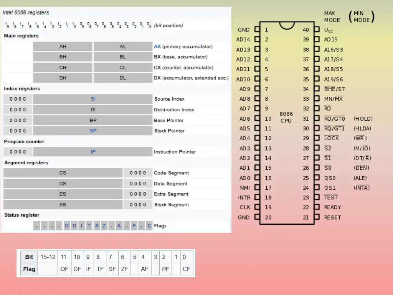Select the BP register cell
The width and height of the screenshot is (393, 295).
pos(93,120)
